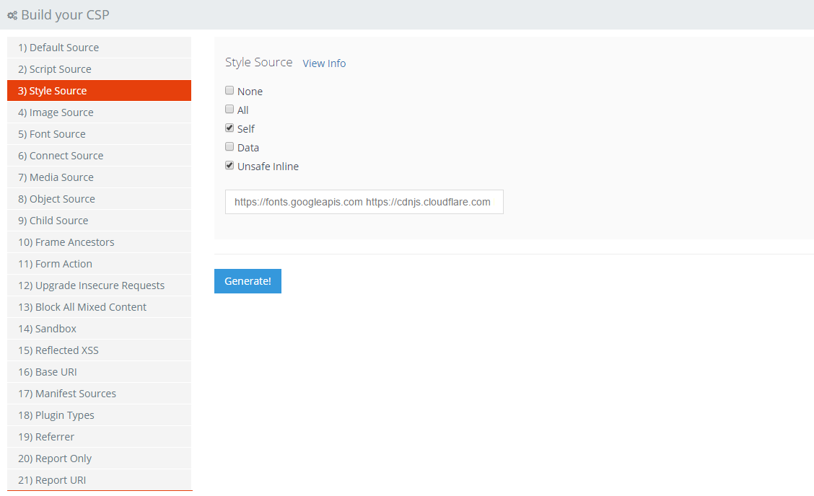
Task: Check the None checkbox
Action: pyautogui.click(x=229, y=91)
